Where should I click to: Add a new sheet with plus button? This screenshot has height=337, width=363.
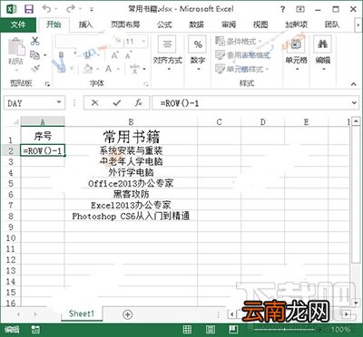(128, 314)
